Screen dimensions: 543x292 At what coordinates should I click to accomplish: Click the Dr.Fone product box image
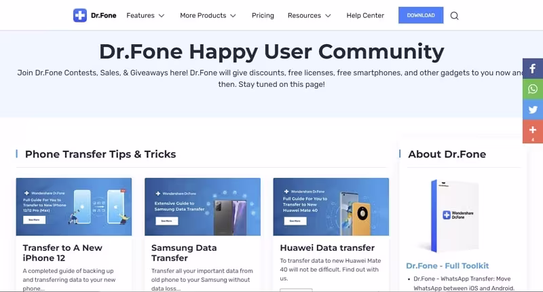pyautogui.click(x=455, y=215)
